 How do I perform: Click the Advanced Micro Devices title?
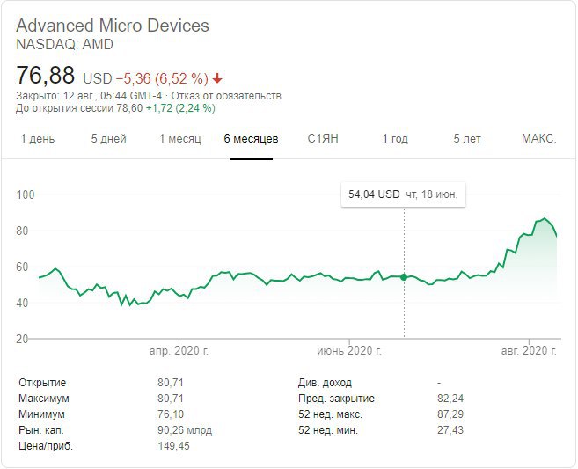pos(113,26)
